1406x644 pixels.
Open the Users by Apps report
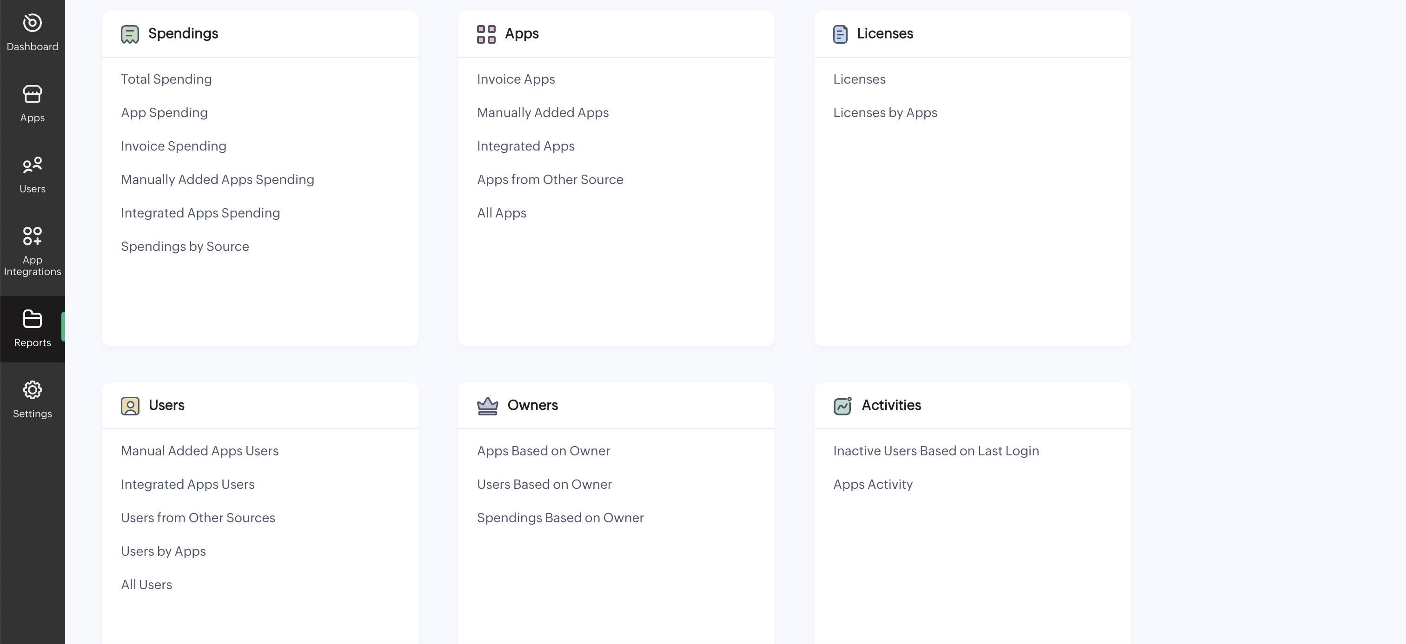click(163, 551)
